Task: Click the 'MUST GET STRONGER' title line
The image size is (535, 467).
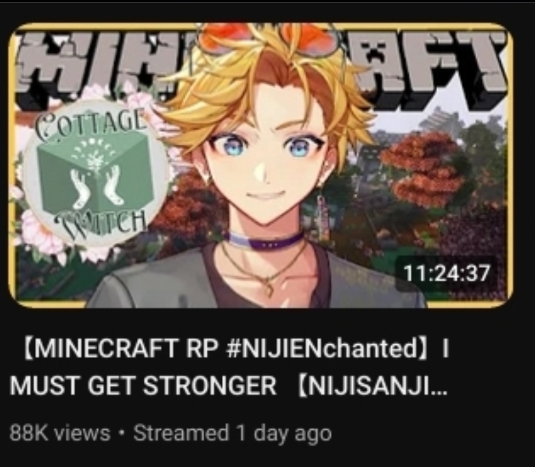Action: pyautogui.click(x=143, y=386)
